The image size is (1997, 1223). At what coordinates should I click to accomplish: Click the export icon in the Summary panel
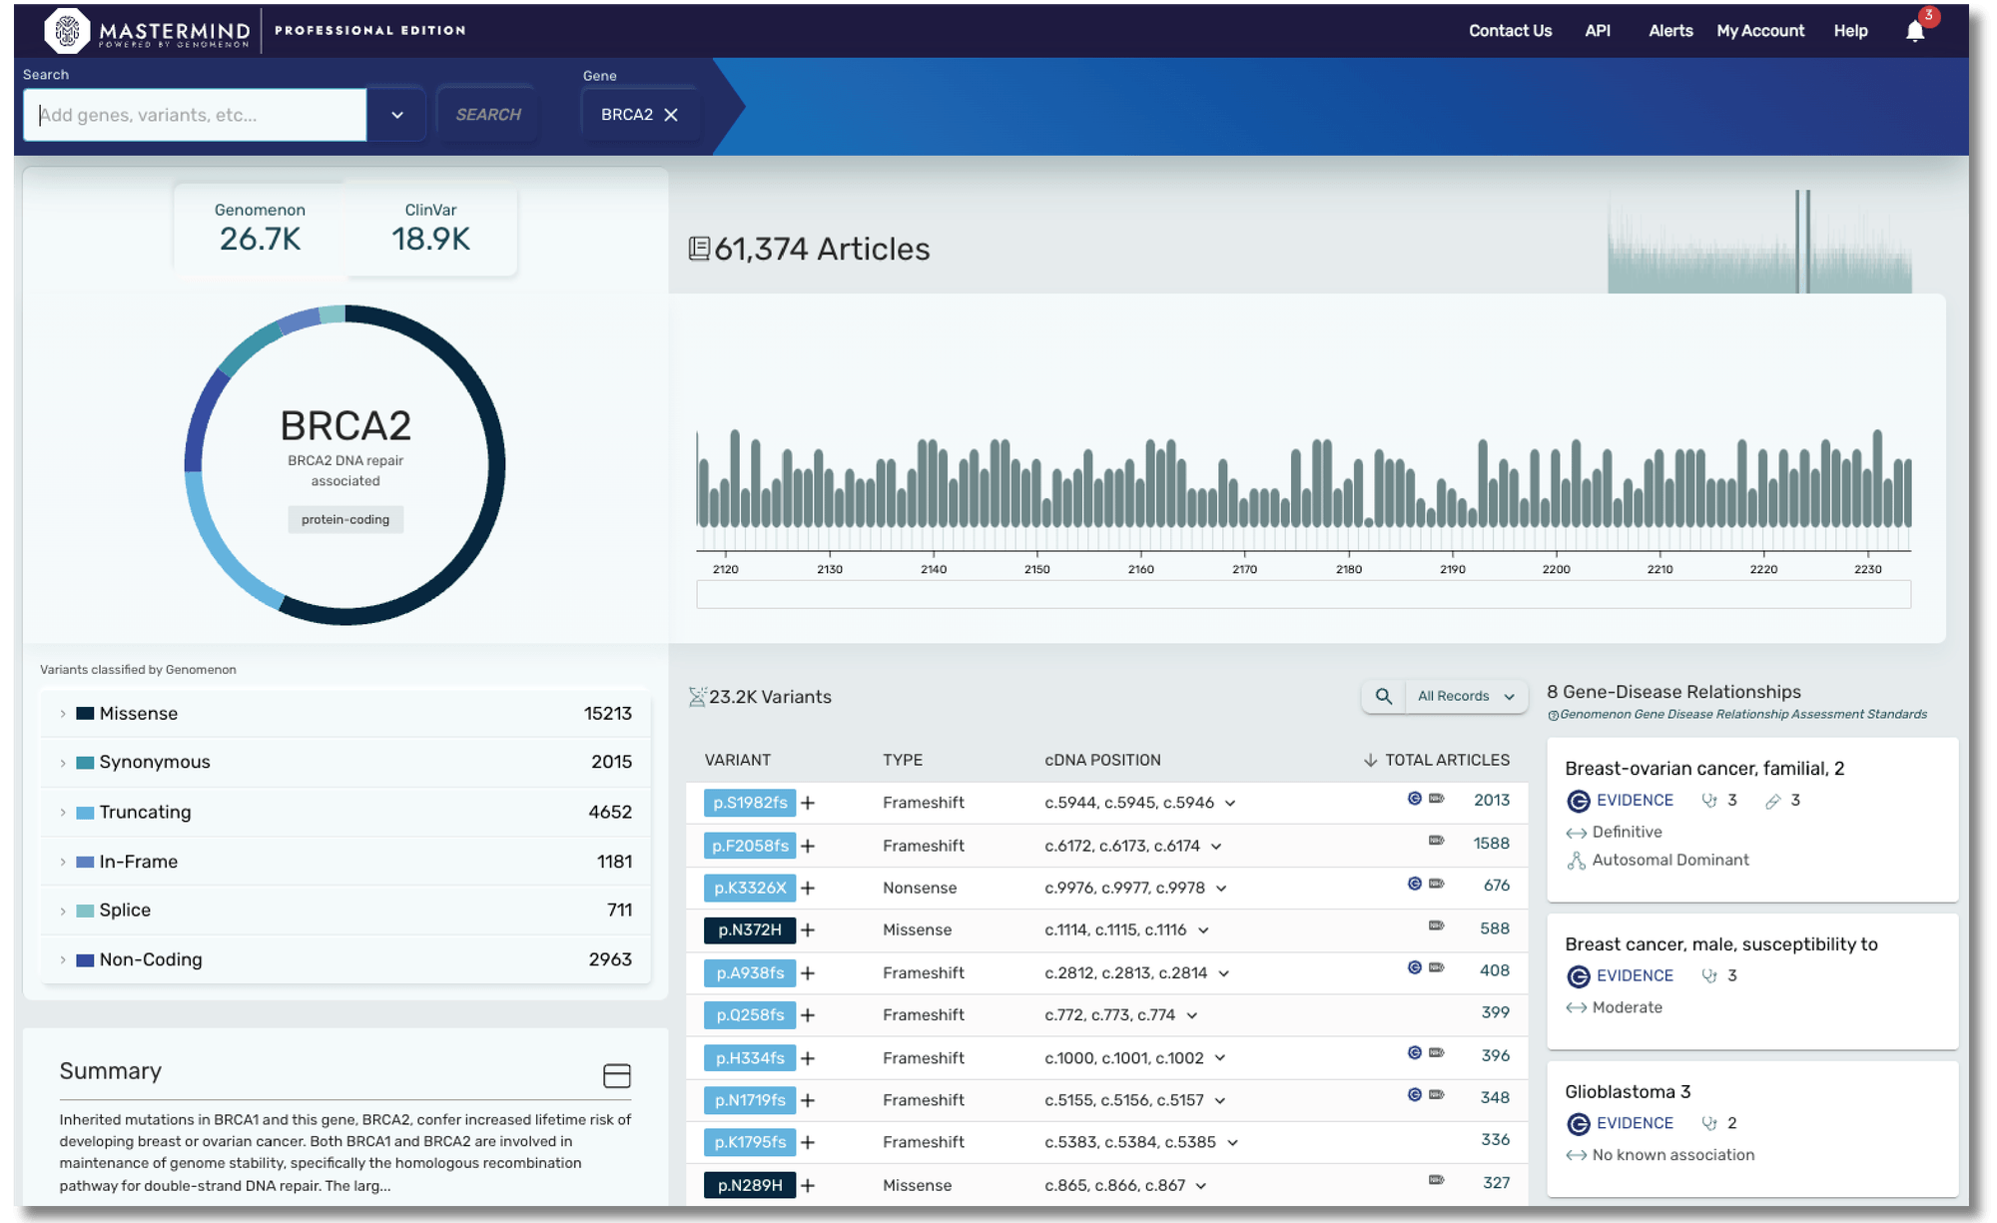click(x=616, y=1076)
